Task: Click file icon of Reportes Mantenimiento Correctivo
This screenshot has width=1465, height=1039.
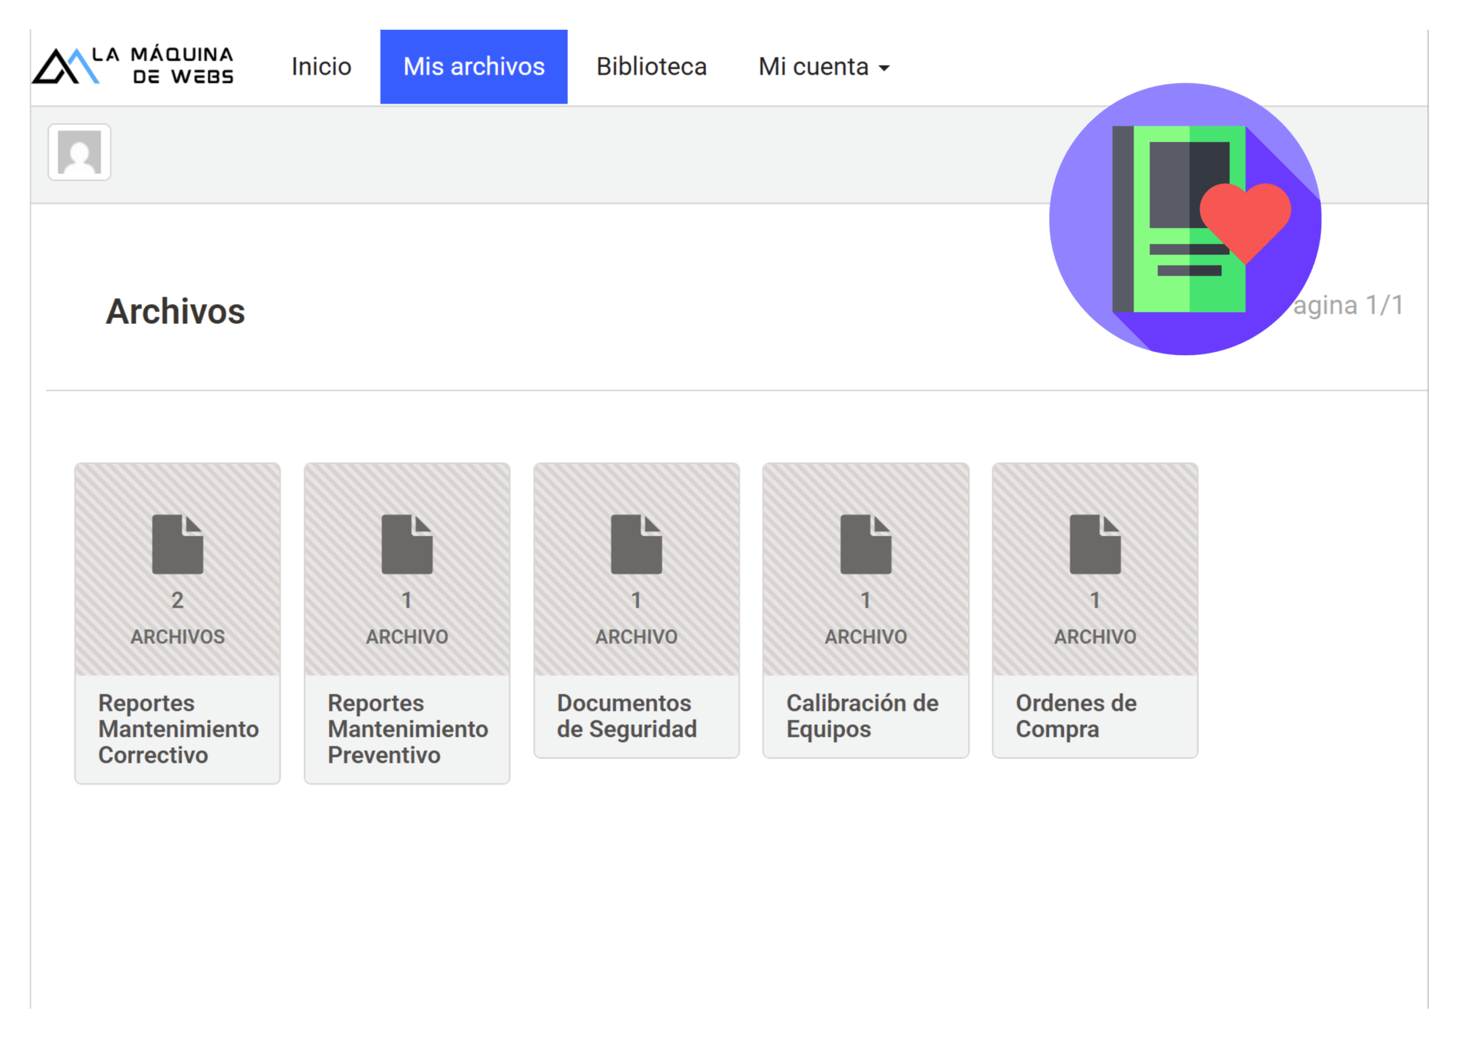Action: click(x=177, y=545)
